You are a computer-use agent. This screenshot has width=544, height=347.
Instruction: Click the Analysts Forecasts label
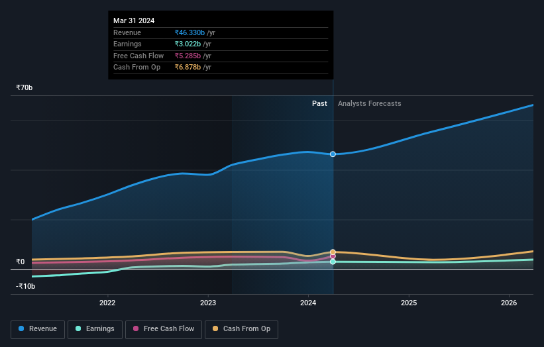point(370,104)
